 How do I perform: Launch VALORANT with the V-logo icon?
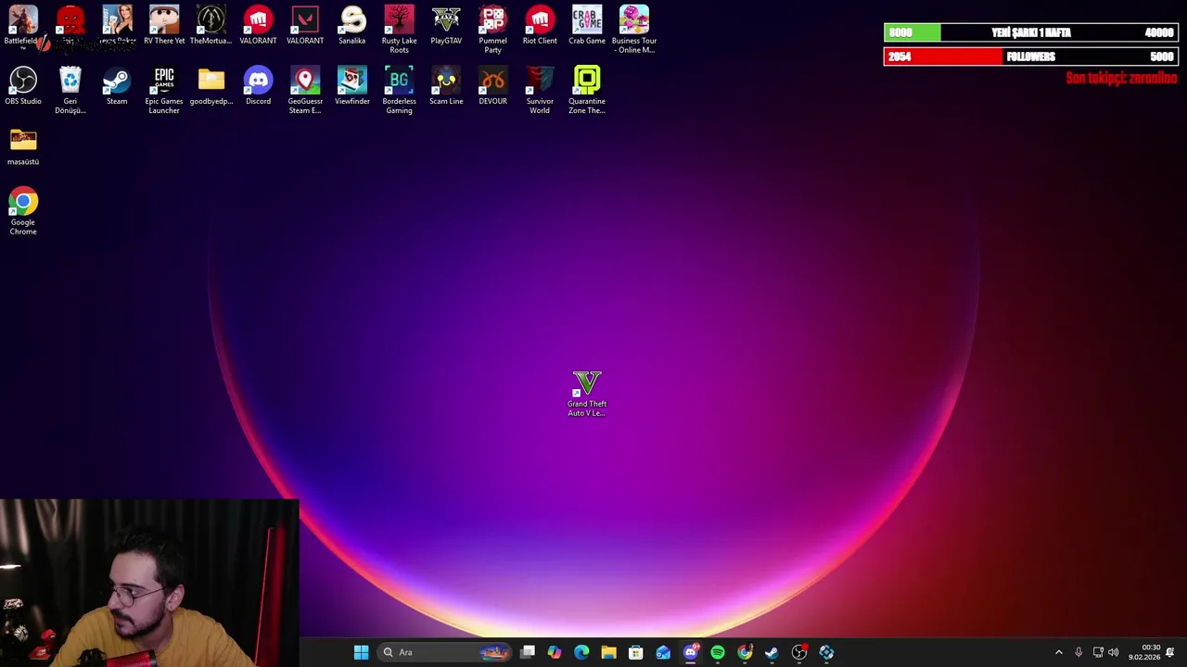305,26
